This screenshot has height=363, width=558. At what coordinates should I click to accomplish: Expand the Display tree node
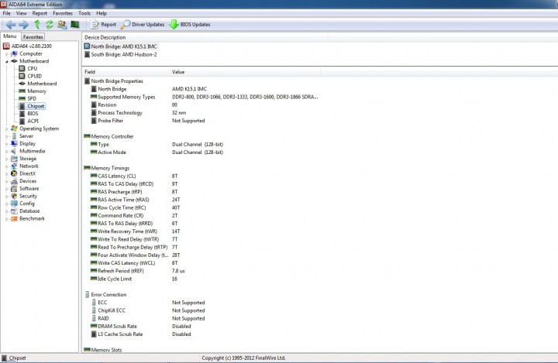point(6,144)
